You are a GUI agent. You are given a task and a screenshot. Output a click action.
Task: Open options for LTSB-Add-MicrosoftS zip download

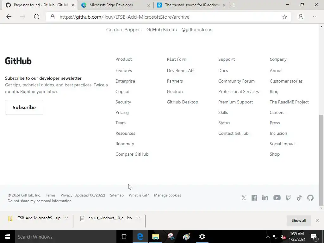[x=66, y=218]
